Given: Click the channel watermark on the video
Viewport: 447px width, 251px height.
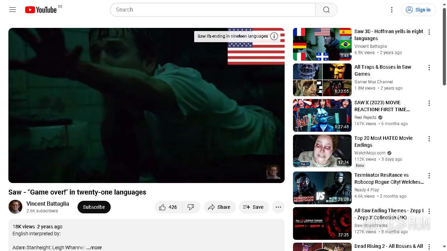Looking at the screenshot, I should (x=273, y=172).
